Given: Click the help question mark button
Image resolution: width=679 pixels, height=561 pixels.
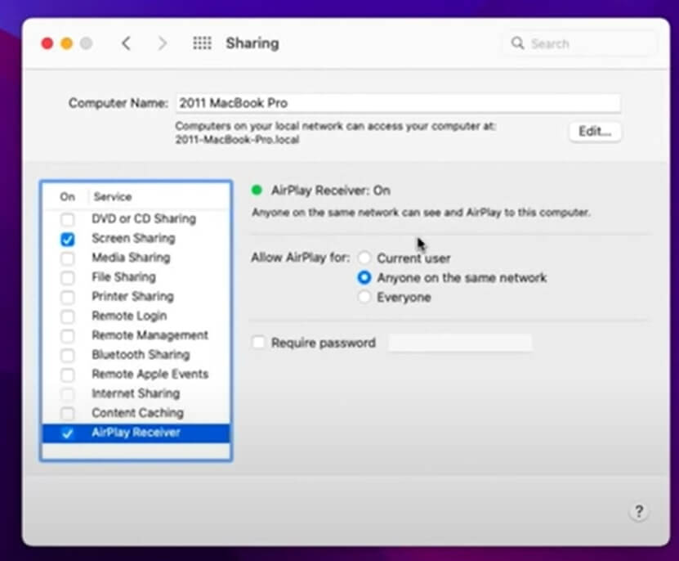Looking at the screenshot, I should coord(638,511).
